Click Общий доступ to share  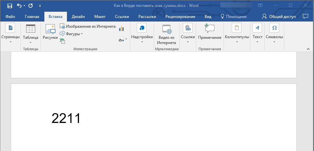279,17
